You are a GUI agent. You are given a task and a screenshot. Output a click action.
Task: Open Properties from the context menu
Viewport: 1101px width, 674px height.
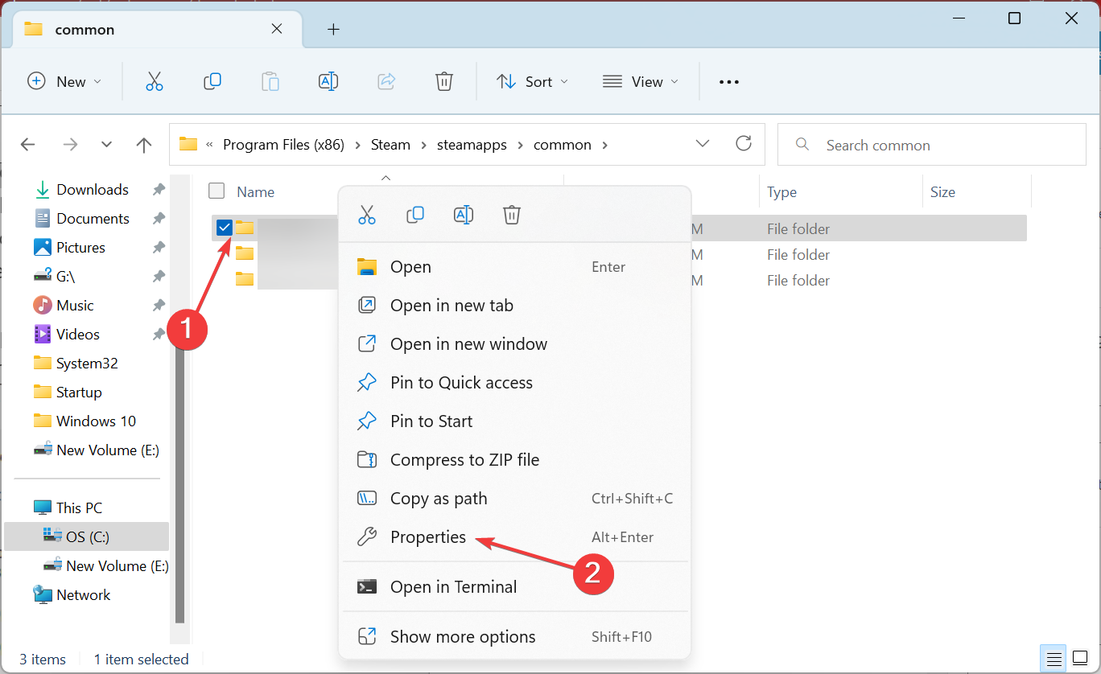pos(515,537)
